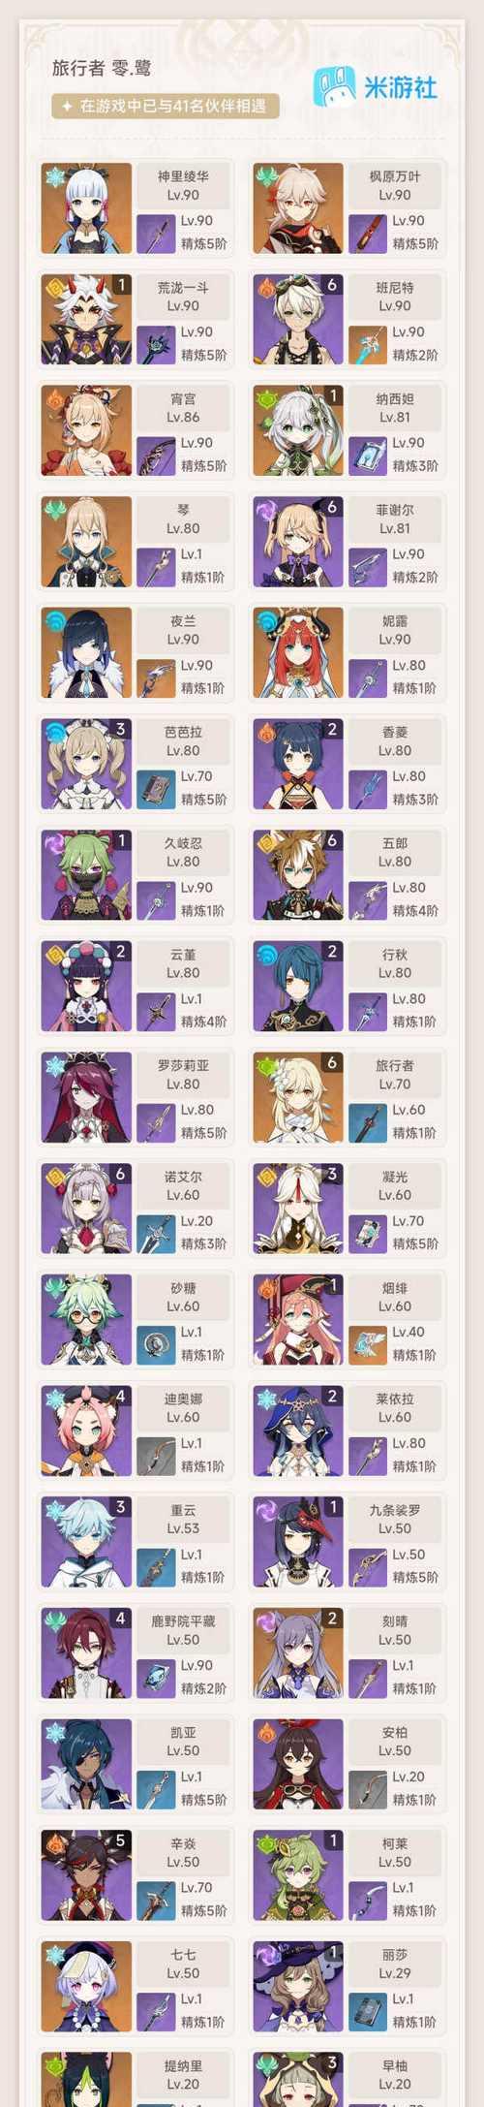Image resolution: width=484 pixels, height=2107 pixels.
Task: Click 菲谢尔's constellation number badge
Action: pos(332,507)
